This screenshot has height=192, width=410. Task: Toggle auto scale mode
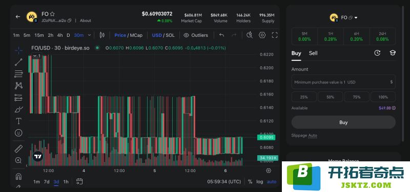click(272, 182)
